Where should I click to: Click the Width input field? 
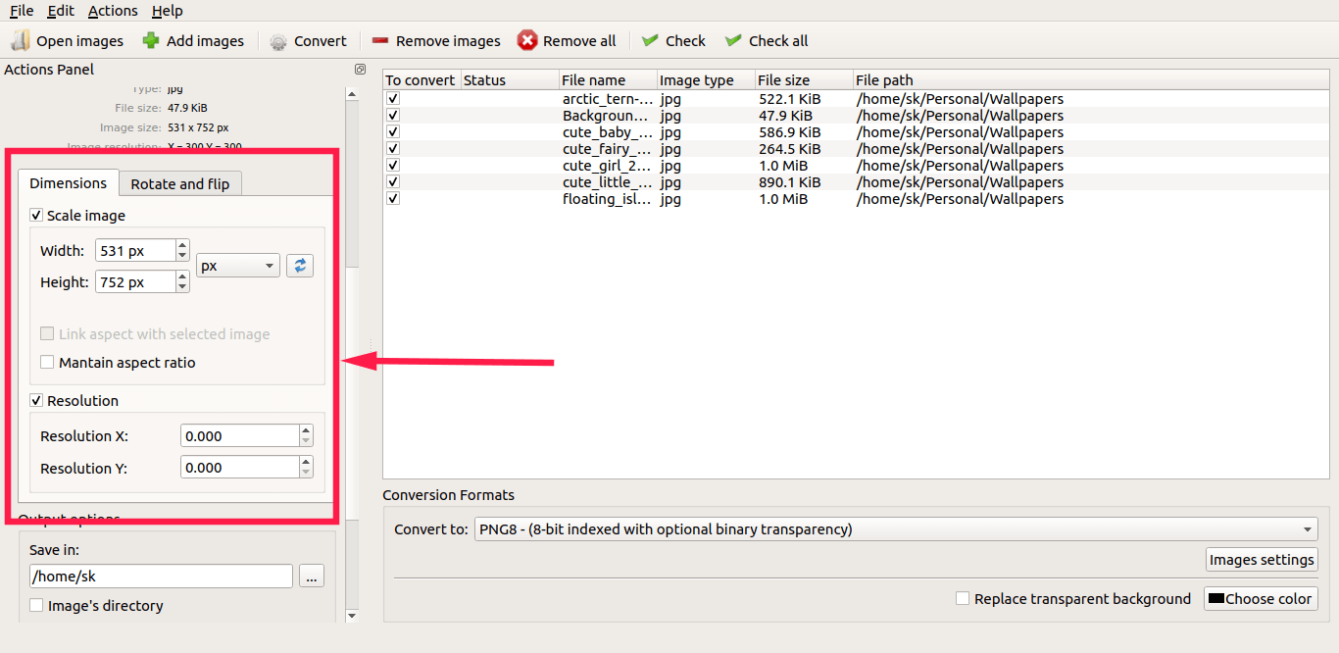pyautogui.click(x=135, y=251)
